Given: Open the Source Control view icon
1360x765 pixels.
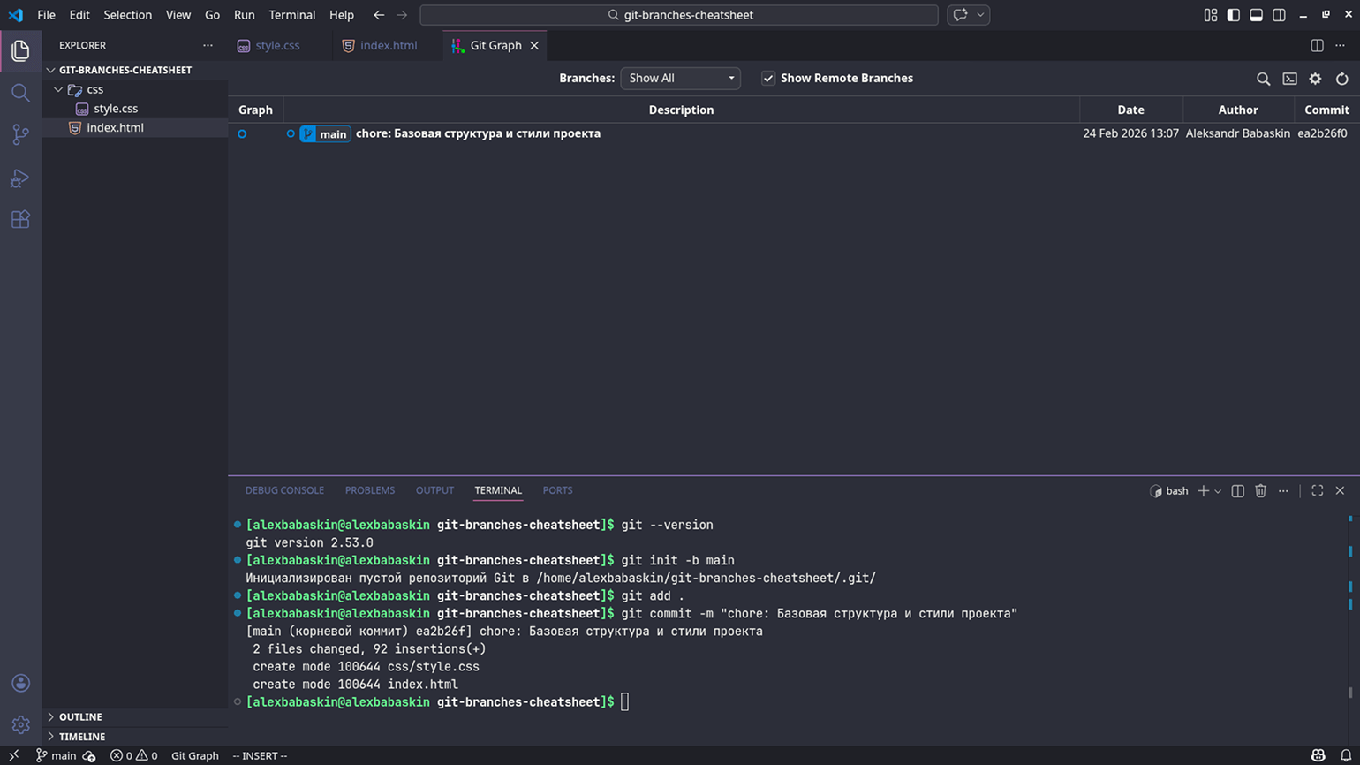Looking at the screenshot, I should (x=20, y=134).
